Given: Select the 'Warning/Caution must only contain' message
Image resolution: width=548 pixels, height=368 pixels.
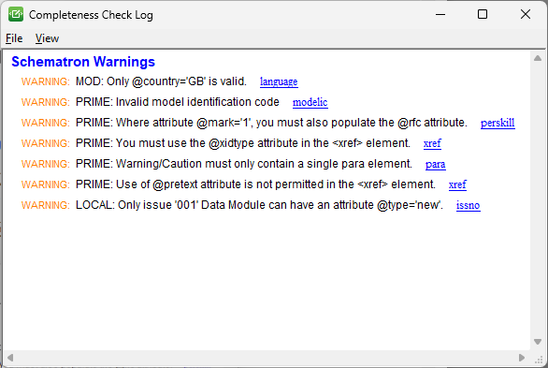Looking at the screenshot, I should pyautogui.click(x=244, y=164).
